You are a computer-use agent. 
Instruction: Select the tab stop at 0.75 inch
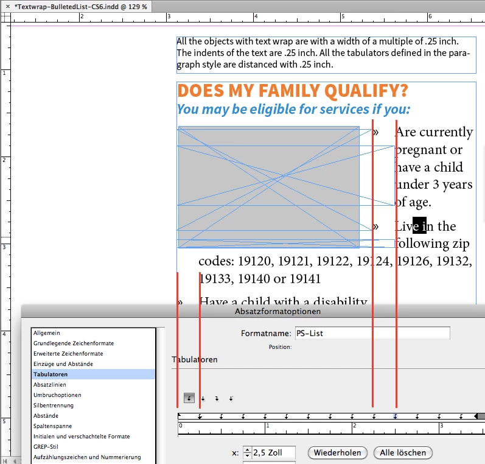pos(243,417)
